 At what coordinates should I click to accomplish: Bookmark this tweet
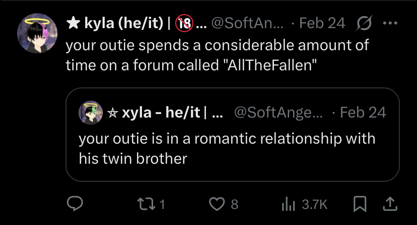[x=360, y=203]
